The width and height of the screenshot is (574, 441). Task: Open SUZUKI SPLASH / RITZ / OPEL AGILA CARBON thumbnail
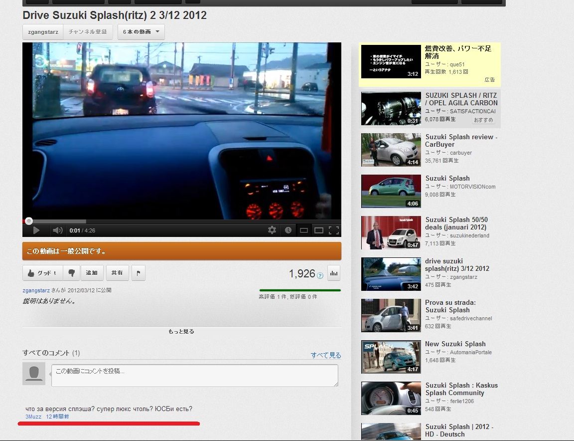coord(391,109)
